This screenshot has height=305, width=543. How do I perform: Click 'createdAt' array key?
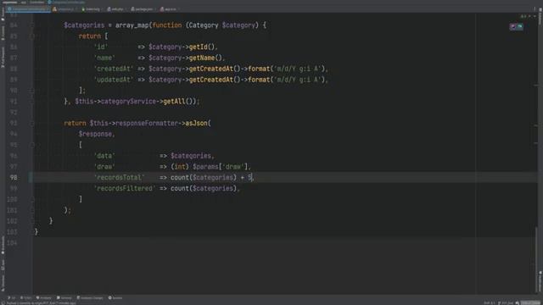(114, 69)
